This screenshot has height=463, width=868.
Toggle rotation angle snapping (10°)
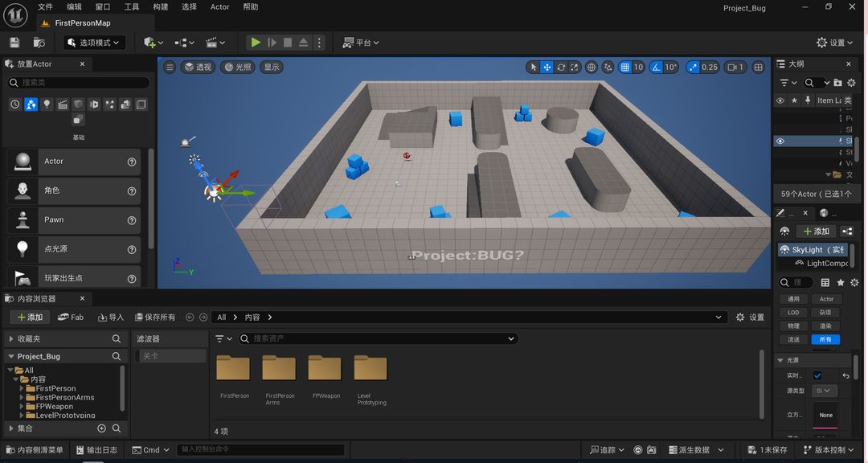[657, 68]
